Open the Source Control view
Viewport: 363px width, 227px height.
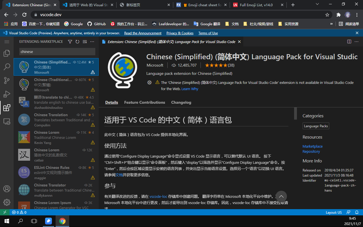[x=7, y=80]
